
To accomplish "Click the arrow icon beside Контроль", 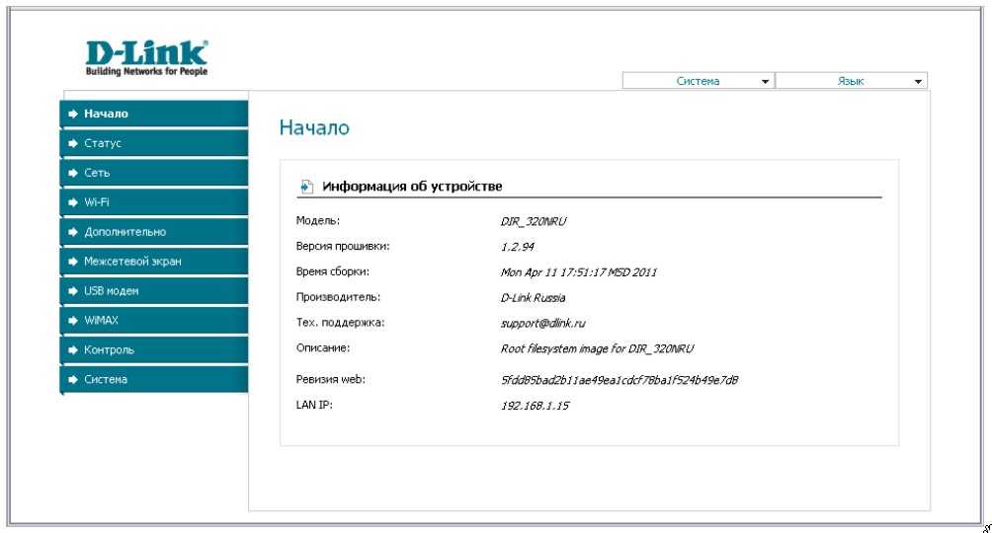I will 73,349.
